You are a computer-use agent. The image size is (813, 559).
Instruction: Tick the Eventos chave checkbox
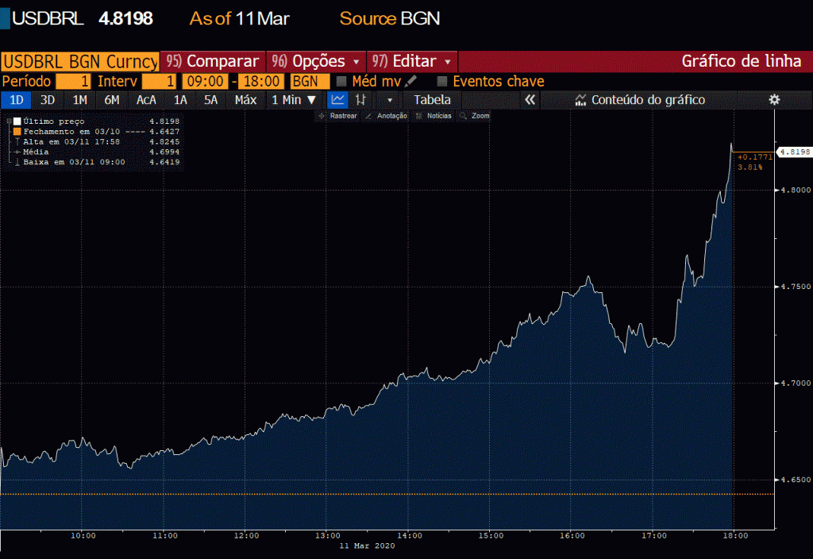tap(443, 82)
